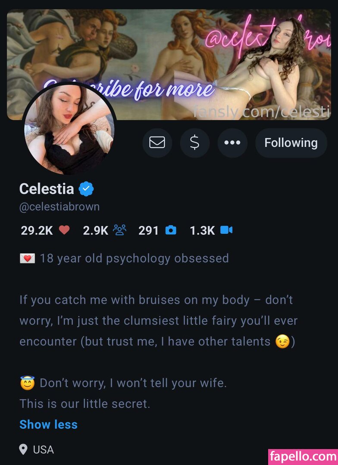This screenshot has height=465, width=338.
Task: View the 2.9K followers count
Action: click(x=95, y=231)
